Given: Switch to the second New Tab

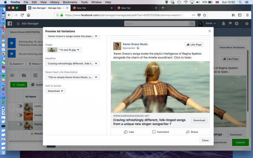Looking at the screenshot, I should coord(137,8).
